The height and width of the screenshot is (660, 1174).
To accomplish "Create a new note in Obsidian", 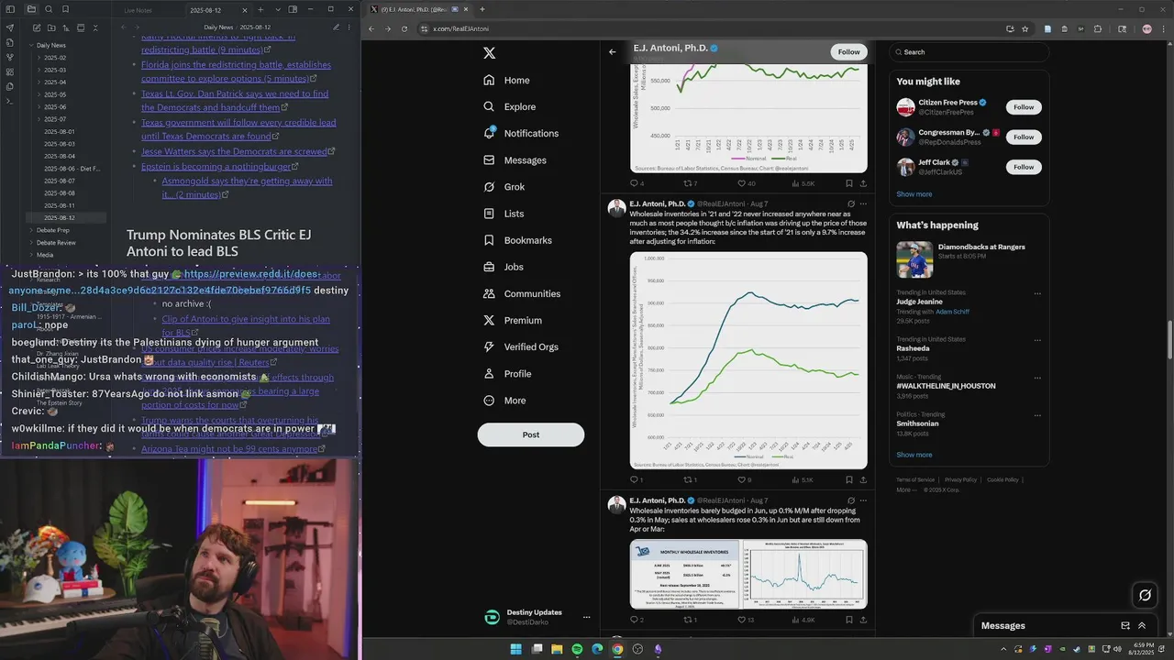I will pos(37,27).
